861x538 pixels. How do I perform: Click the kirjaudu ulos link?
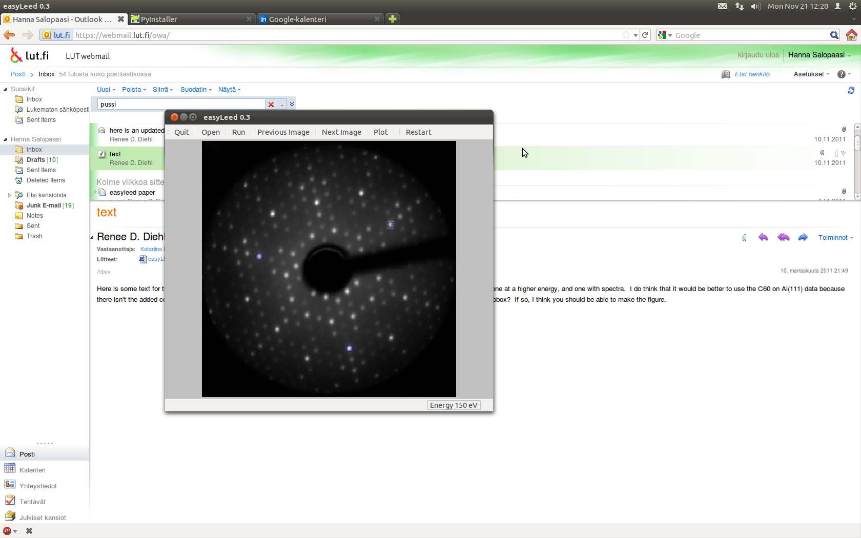point(758,55)
